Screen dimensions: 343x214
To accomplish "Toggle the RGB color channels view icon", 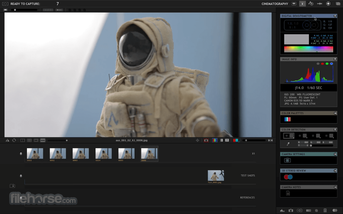I will pos(215,140).
